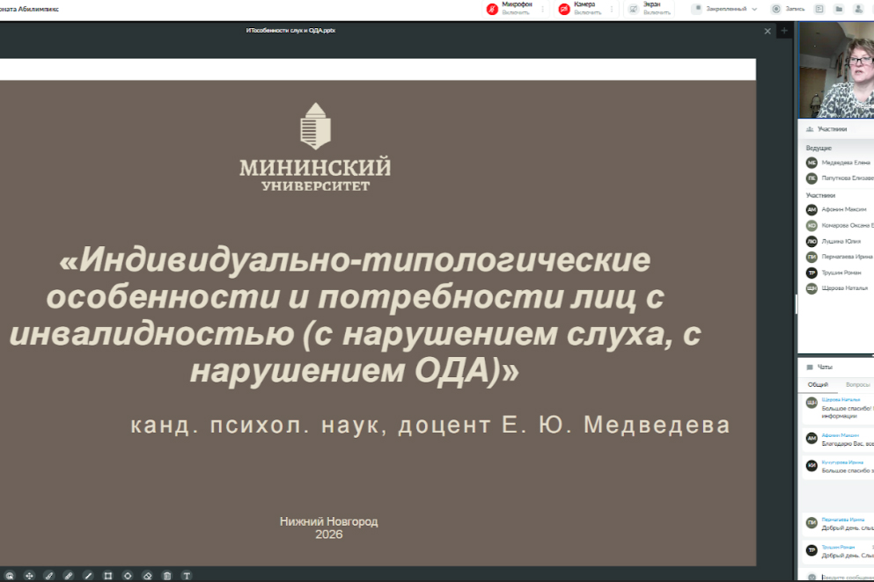Open microphone options three-dot menu

pyautogui.click(x=543, y=9)
